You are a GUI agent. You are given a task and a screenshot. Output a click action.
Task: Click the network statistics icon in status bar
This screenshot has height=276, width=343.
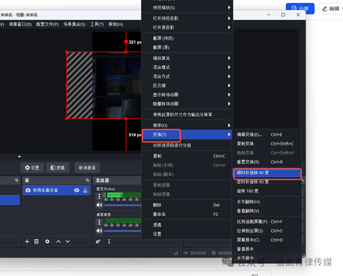[175, 253]
